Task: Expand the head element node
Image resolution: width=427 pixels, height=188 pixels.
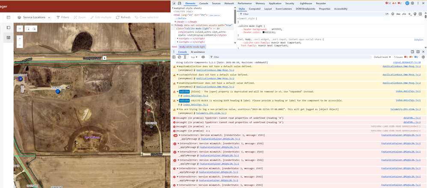Action: (x=176, y=22)
